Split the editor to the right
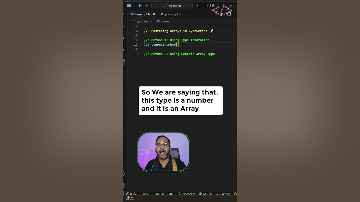This screenshot has height=202, width=360. click(x=229, y=14)
